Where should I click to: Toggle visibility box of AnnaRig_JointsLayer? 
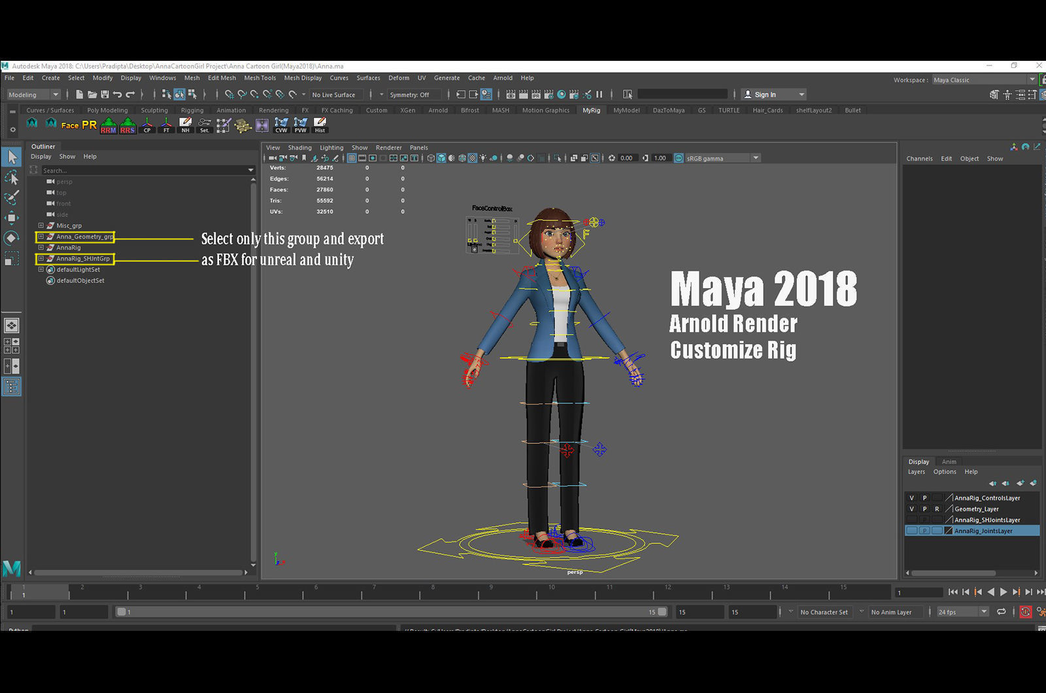pos(912,531)
